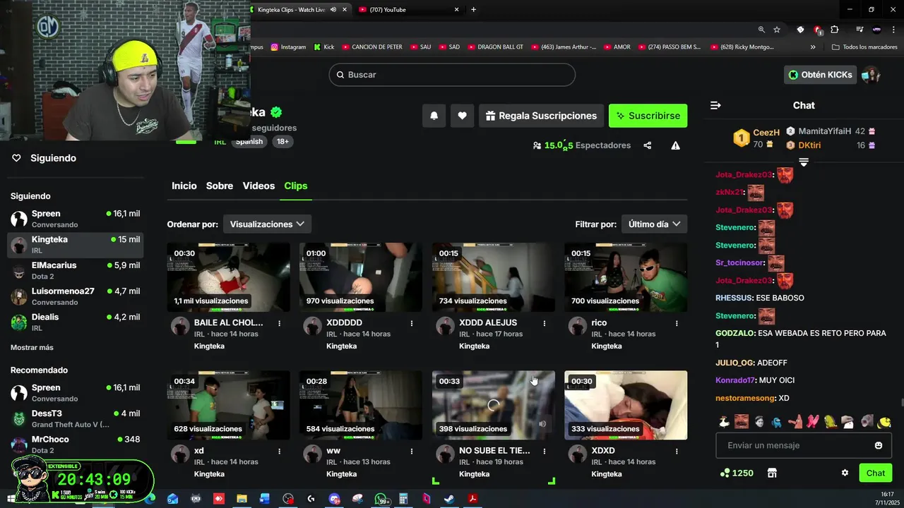
Task: Open the user profile avatar in header
Action: point(870,75)
